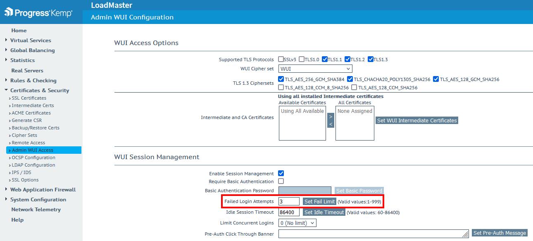Screen dimensions: 533x241
Task: Click Set Fail Limit button
Action: (319, 201)
